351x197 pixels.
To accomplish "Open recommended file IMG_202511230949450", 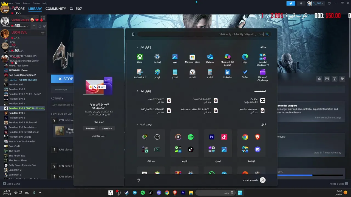I will click(156, 111).
